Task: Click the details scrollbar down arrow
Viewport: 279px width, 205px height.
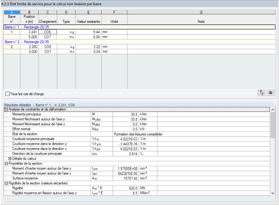Action: click(273, 193)
